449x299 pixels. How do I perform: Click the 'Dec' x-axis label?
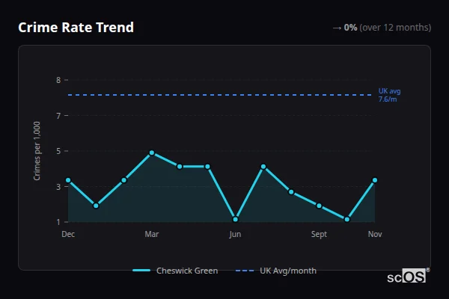pyautogui.click(x=68, y=234)
